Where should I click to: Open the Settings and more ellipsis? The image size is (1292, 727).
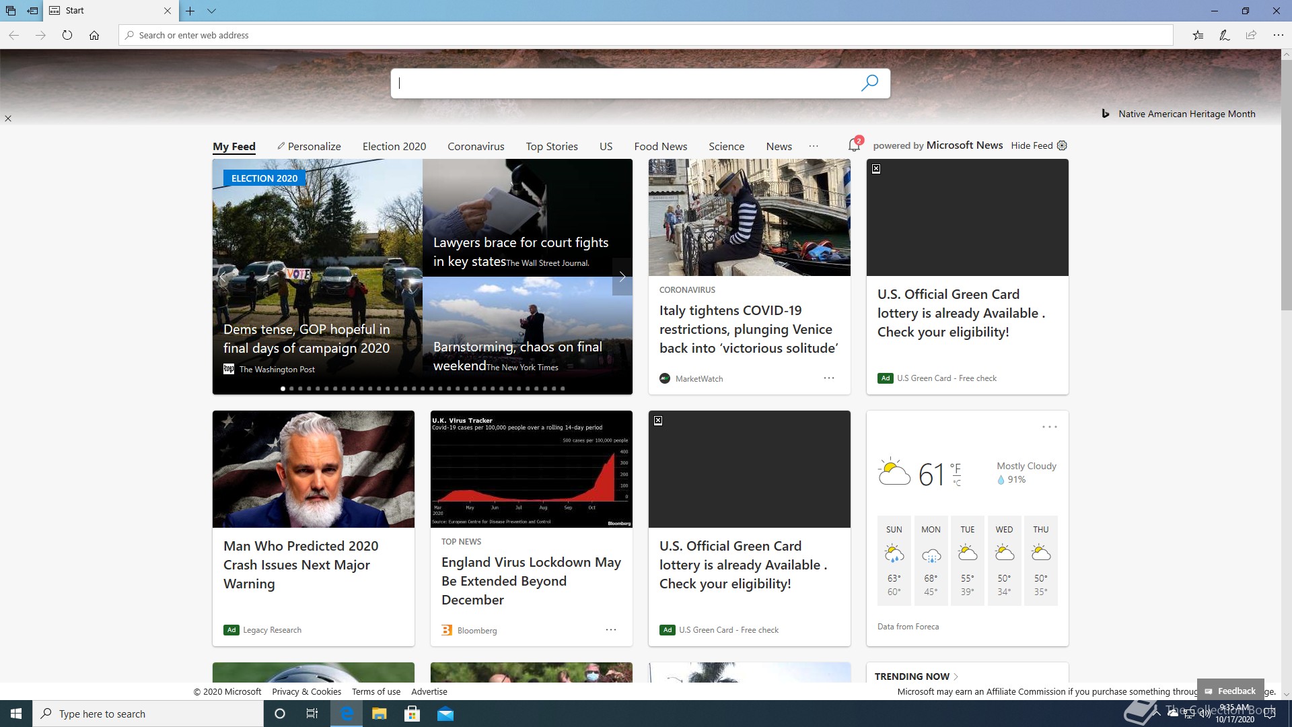click(1278, 35)
